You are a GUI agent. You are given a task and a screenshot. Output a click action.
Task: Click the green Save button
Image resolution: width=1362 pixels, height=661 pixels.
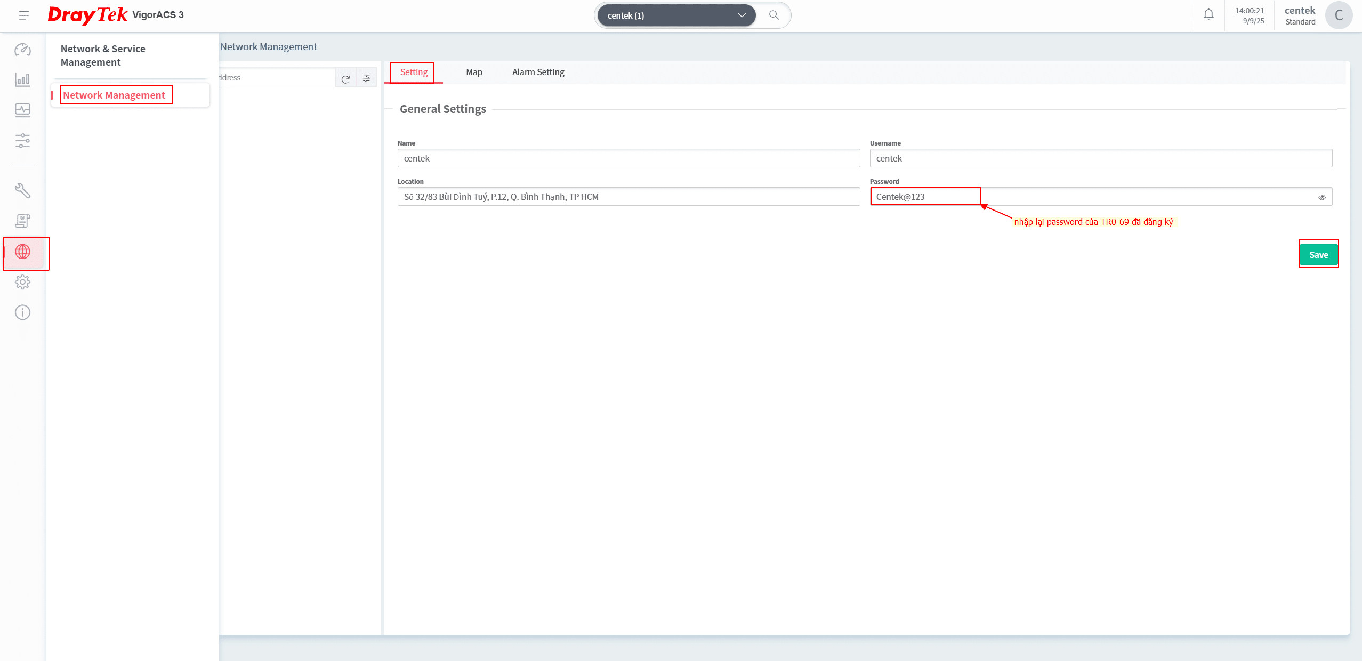(x=1318, y=255)
